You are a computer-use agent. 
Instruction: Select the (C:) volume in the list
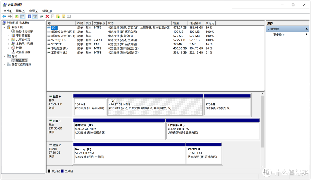coord(54,28)
